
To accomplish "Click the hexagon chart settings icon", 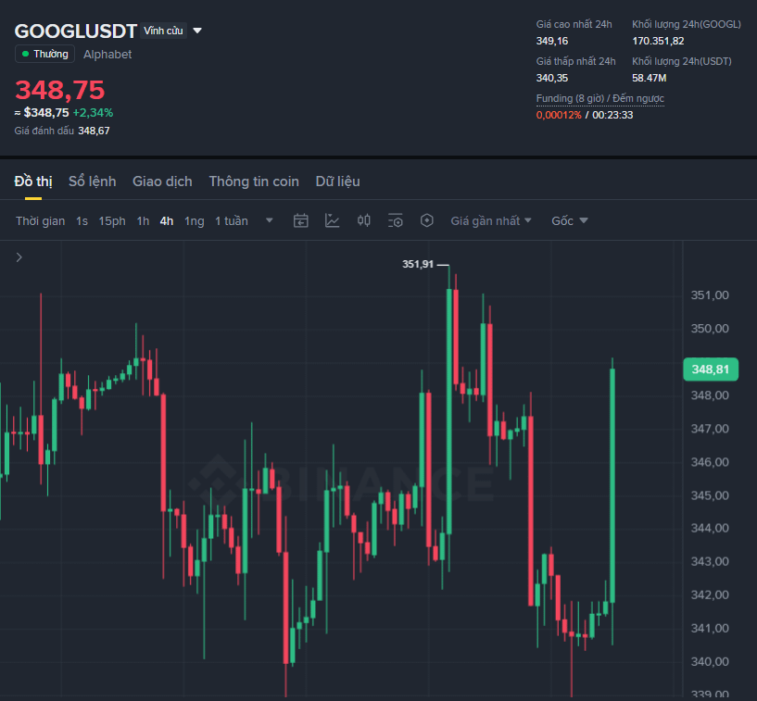I will click(427, 221).
